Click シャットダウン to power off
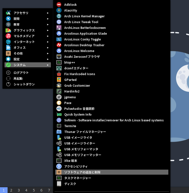The height and width of the screenshot is (193, 189). click(x=24, y=84)
